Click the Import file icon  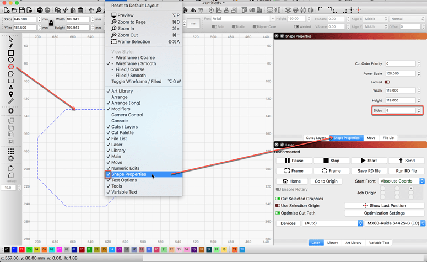(29, 10)
